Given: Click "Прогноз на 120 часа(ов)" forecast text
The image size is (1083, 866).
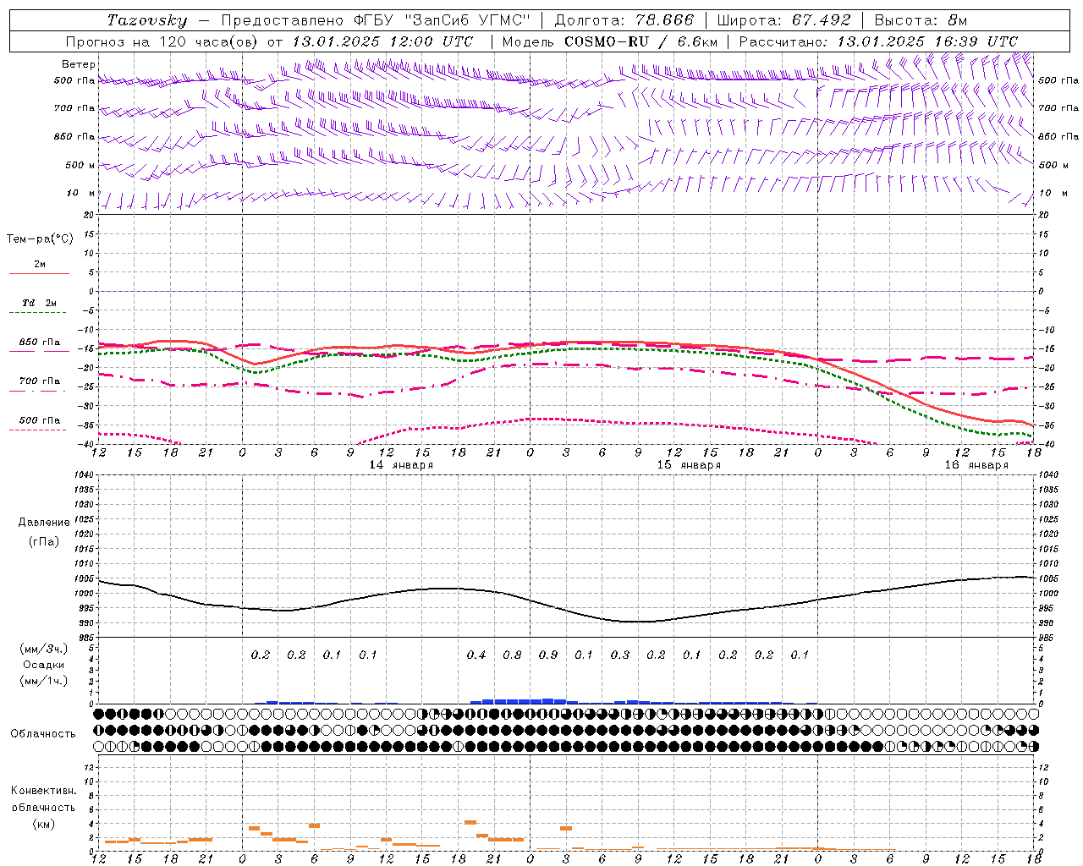Looking at the screenshot, I should coord(162,41).
